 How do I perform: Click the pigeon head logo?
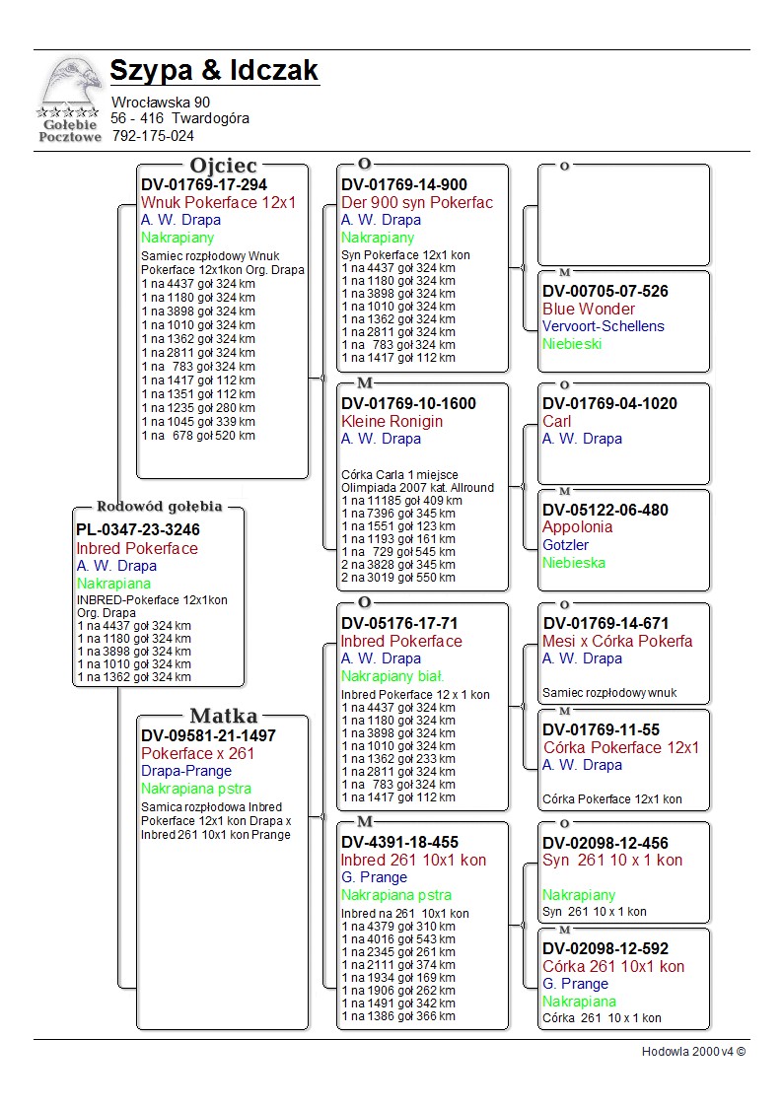coord(69,84)
